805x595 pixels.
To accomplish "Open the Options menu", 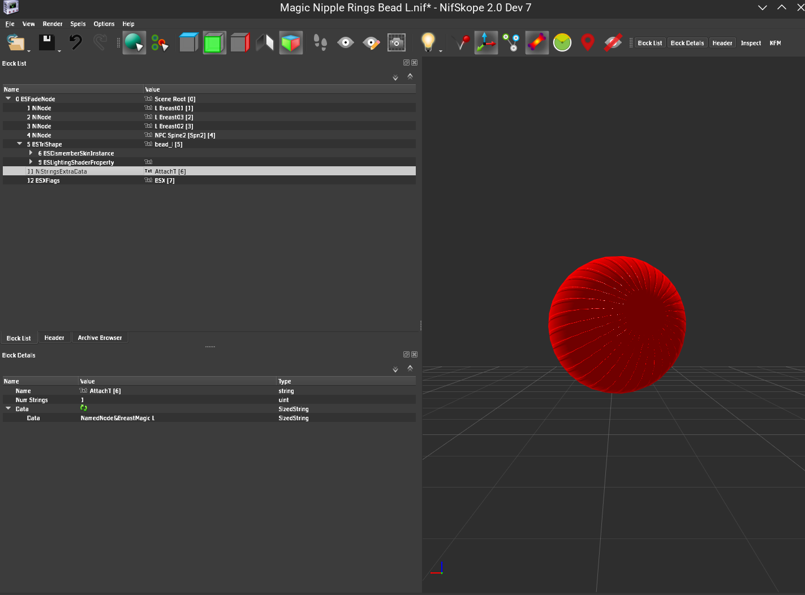I will [104, 24].
